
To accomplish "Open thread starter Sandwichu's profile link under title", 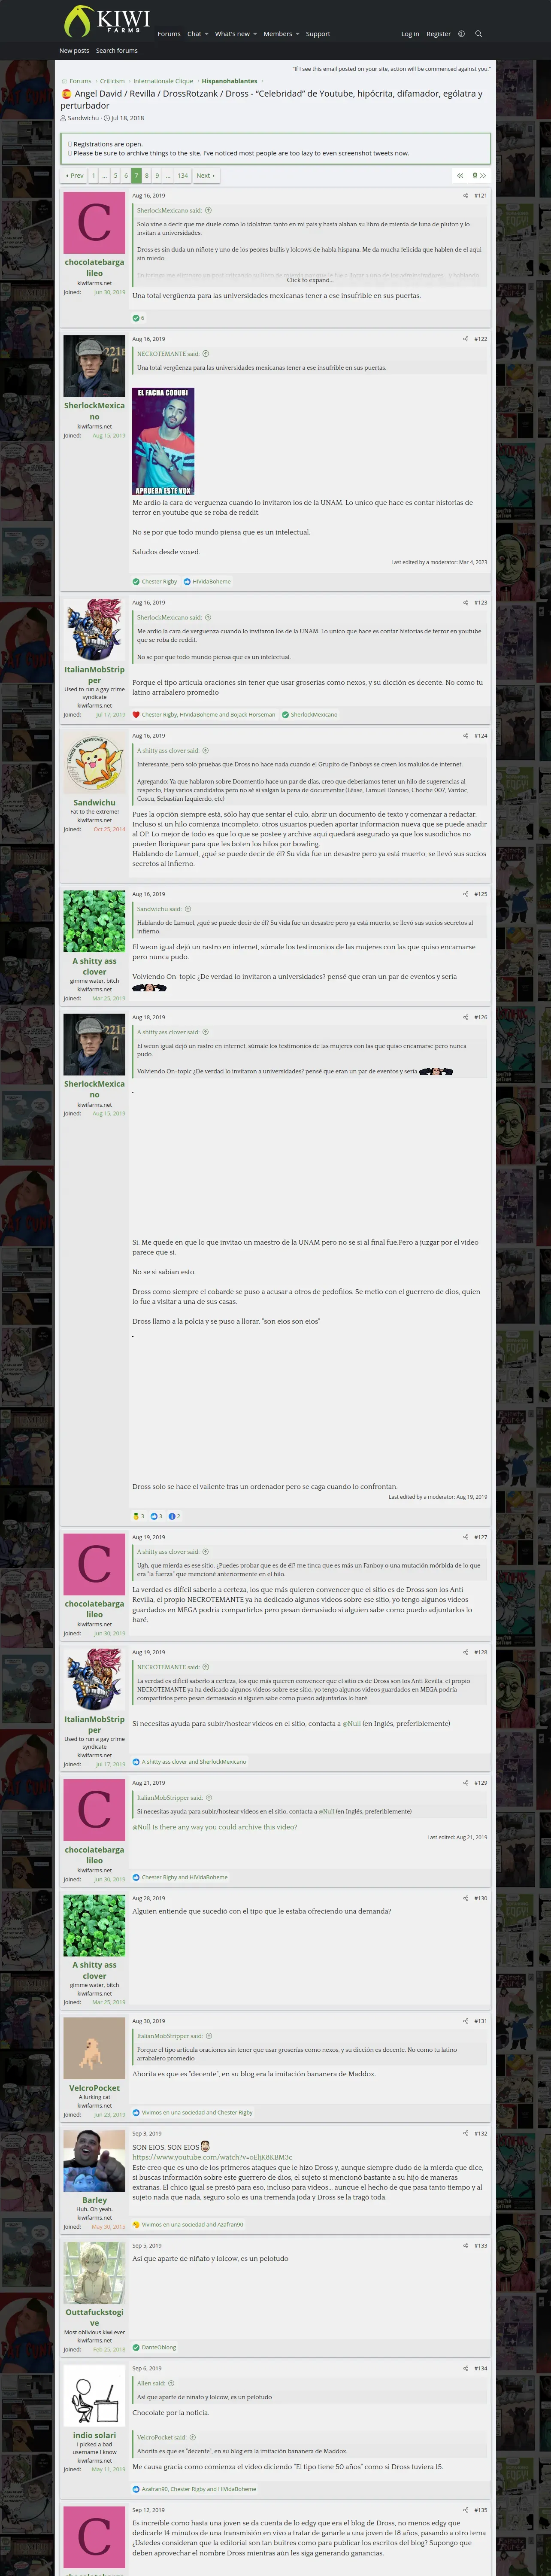I will pos(83,118).
